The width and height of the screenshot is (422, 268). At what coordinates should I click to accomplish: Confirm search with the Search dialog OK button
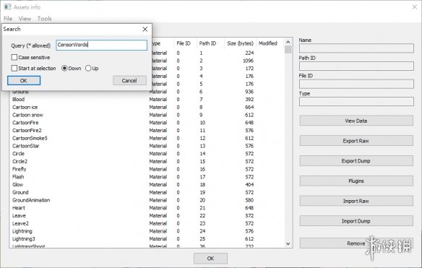pos(24,80)
